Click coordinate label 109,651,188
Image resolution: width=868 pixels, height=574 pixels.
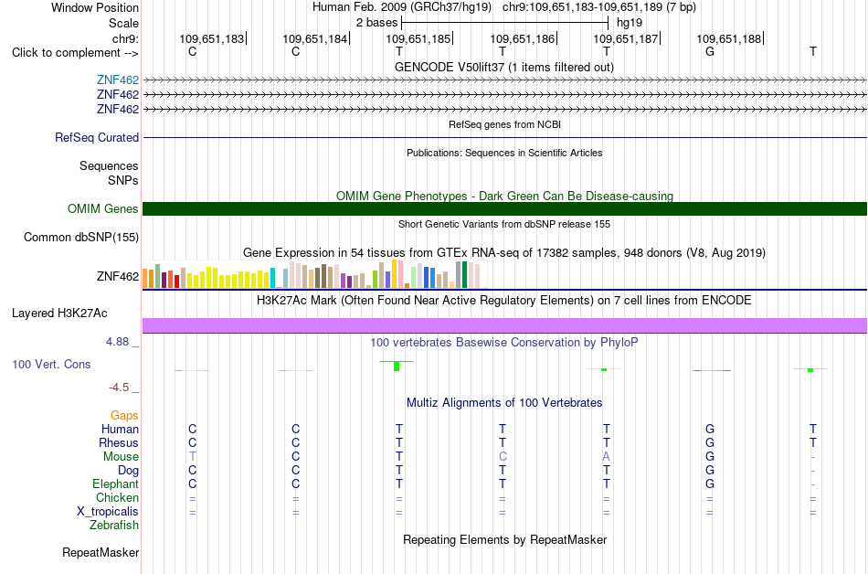(728, 38)
